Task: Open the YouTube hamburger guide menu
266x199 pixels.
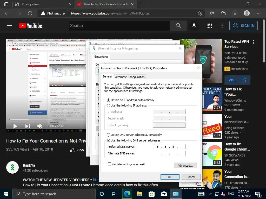Action: pyautogui.click(x=9, y=26)
